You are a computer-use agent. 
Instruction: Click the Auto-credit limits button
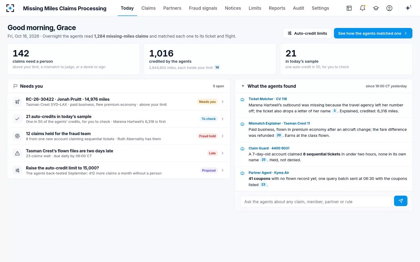[307, 33]
